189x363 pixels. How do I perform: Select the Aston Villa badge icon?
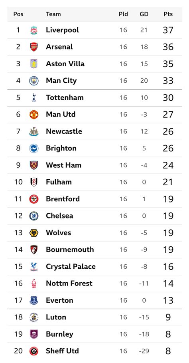pyautogui.click(x=34, y=64)
